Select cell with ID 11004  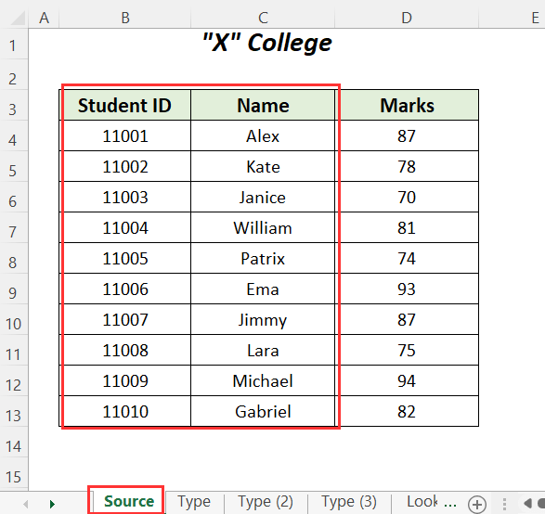click(125, 227)
